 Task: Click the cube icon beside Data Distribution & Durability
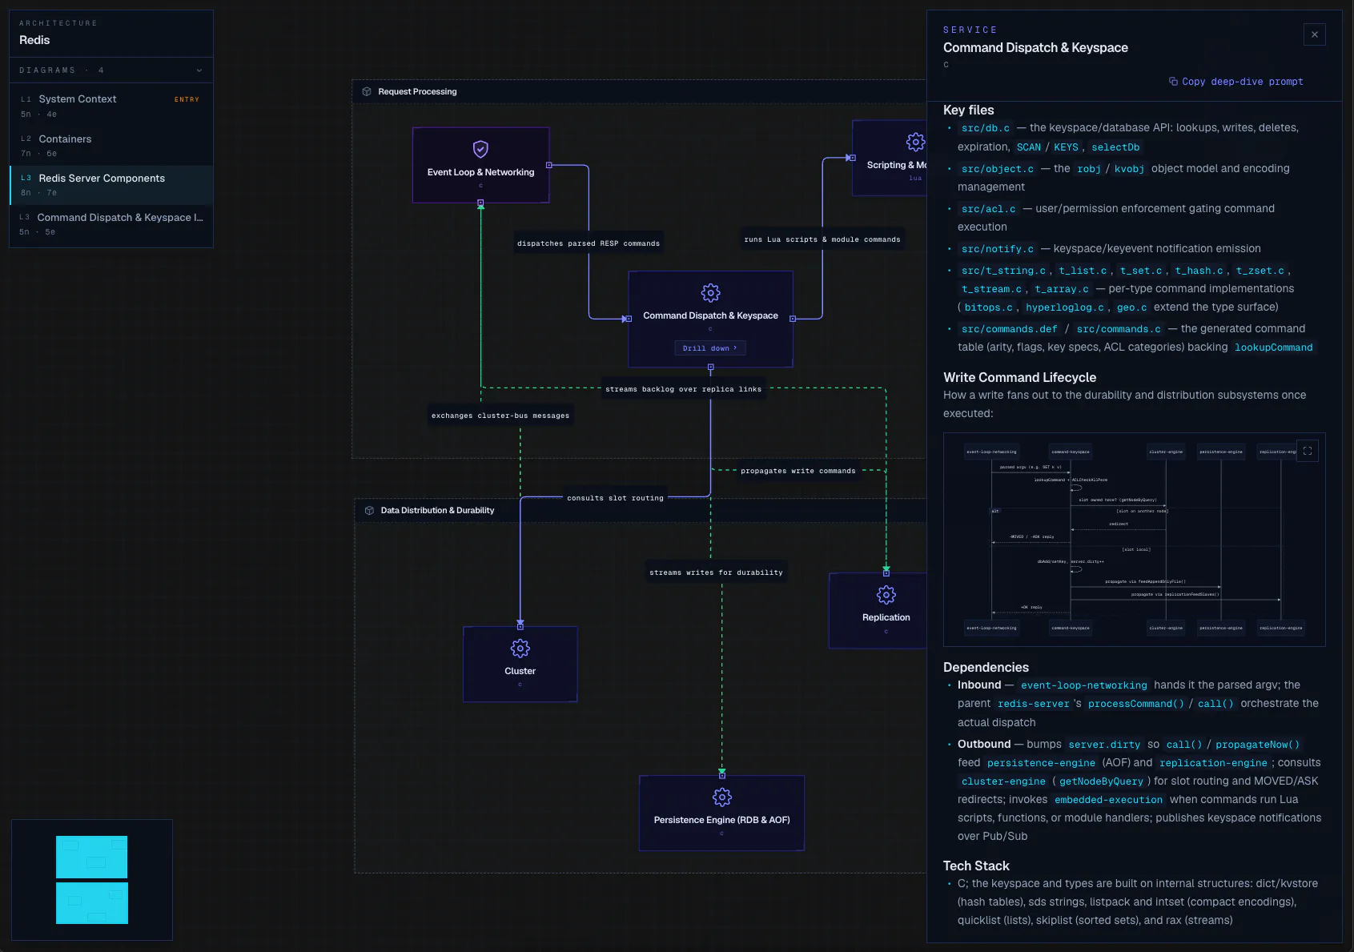tap(369, 511)
